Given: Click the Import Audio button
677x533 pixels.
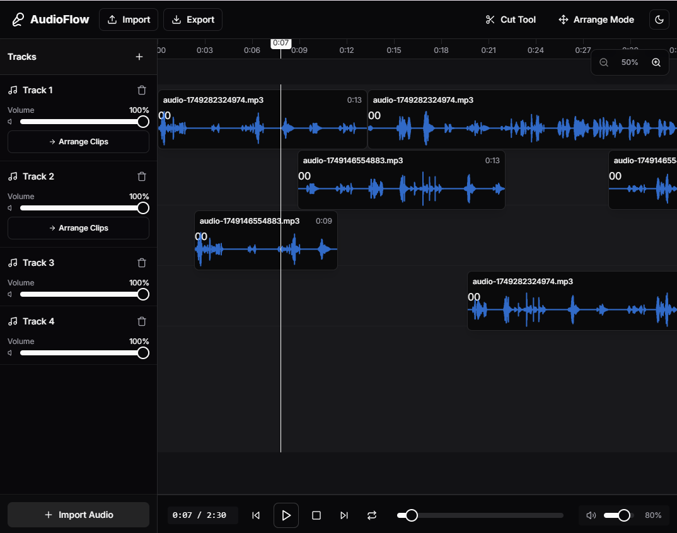Looking at the screenshot, I should click(x=79, y=515).
